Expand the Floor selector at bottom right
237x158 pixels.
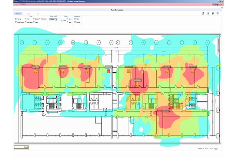(x=216, y=149)
